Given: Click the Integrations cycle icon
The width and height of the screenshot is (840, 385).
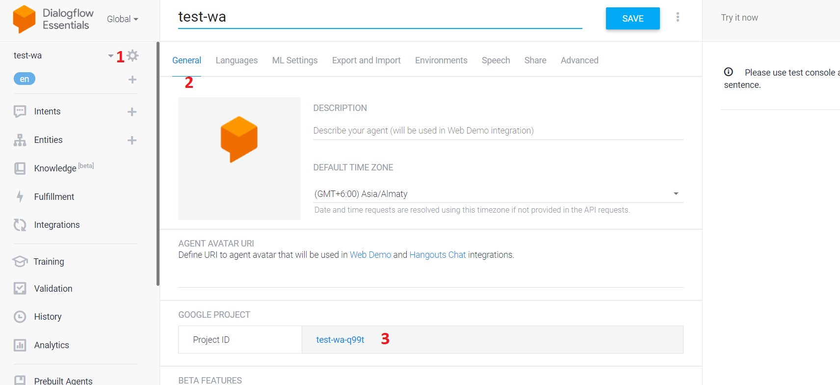Looking at the screenshot, I should pyautogui.click(x=20, y=225).
